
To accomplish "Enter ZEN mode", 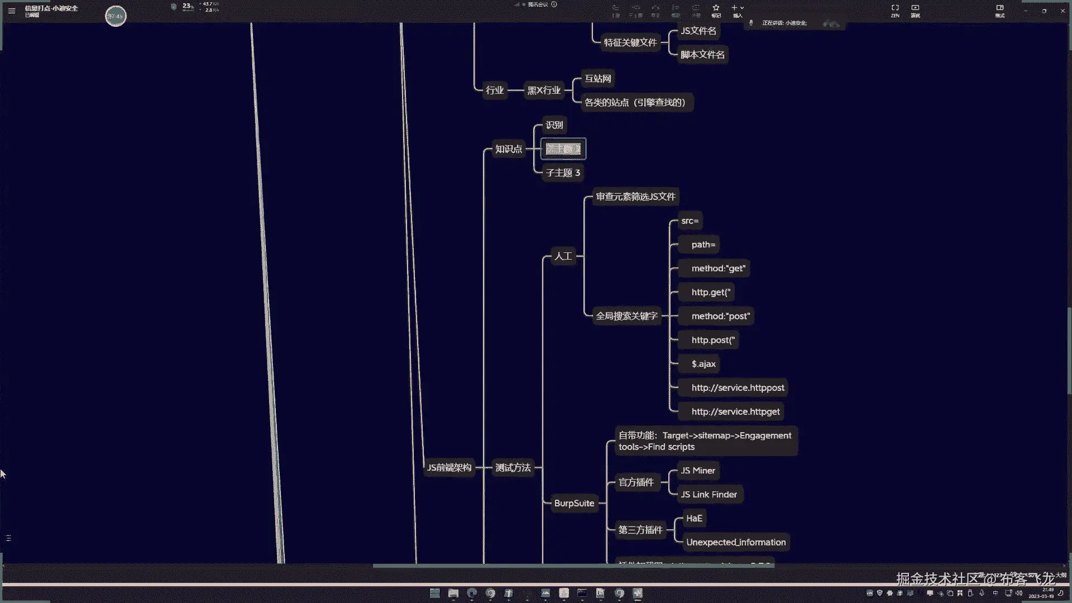I will (895, 8).
